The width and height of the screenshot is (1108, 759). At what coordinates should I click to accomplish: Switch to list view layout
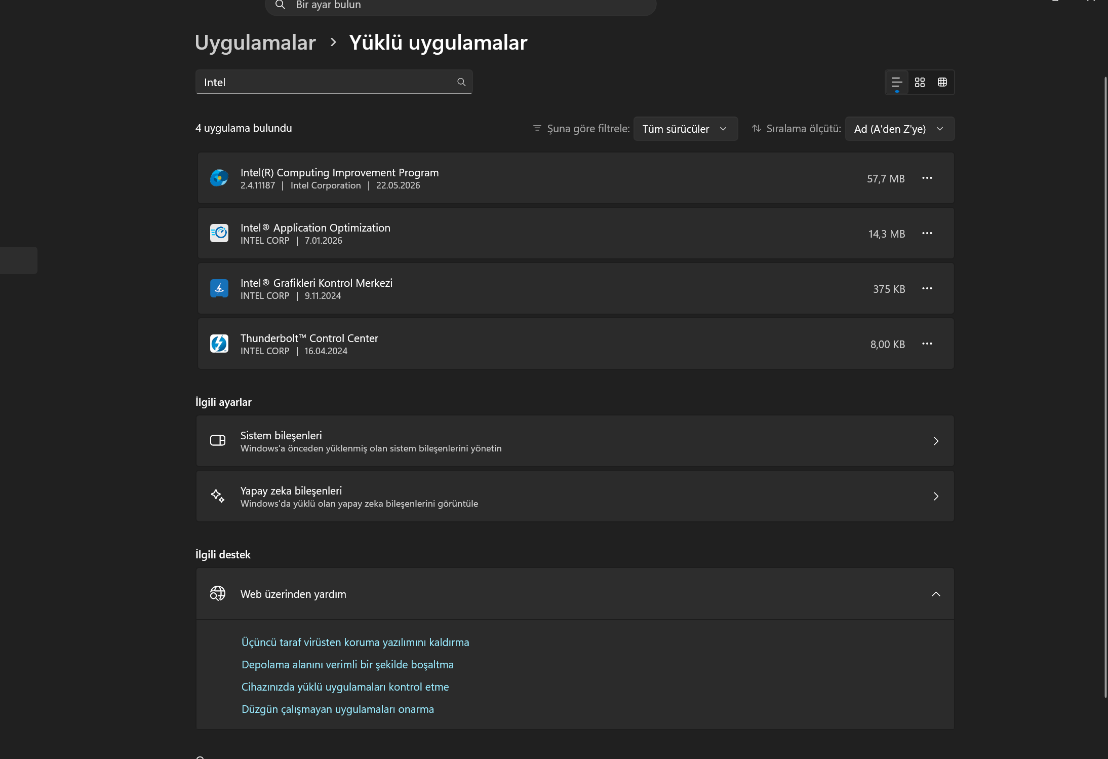tap(896, 82)
